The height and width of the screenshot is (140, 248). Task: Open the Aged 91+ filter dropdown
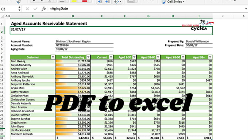[x=210, y=57]
